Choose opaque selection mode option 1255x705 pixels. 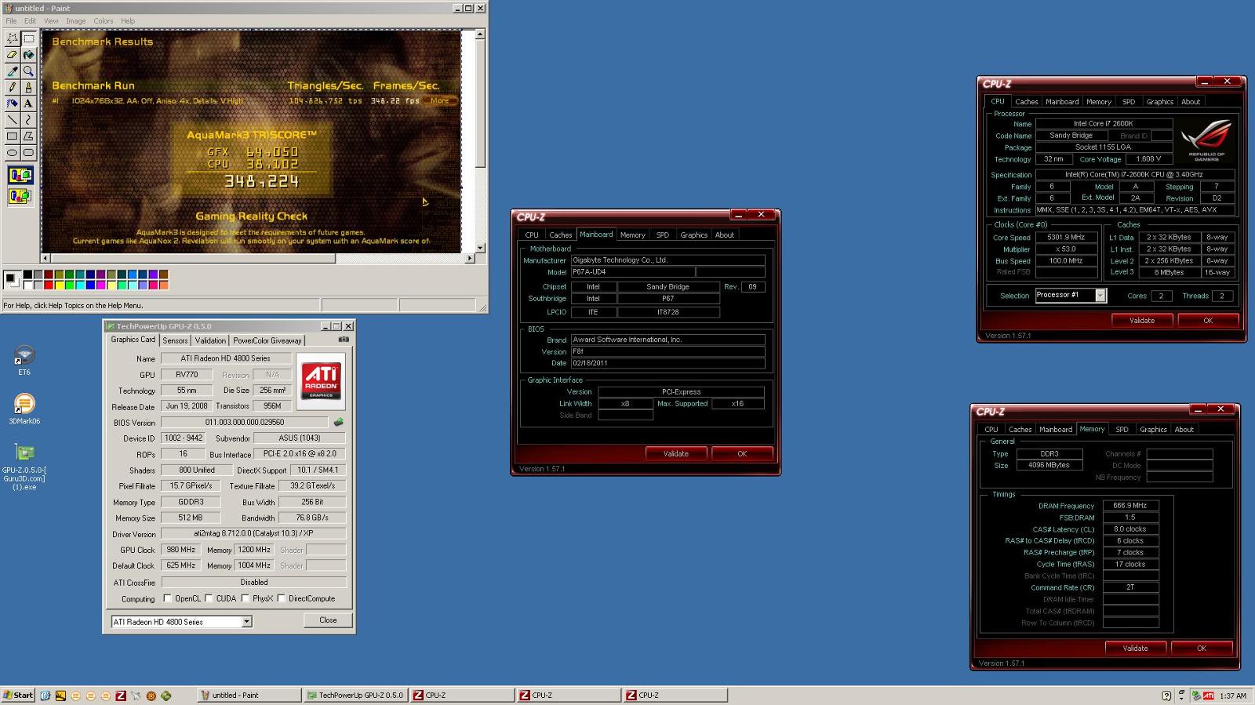pos(20,175)
